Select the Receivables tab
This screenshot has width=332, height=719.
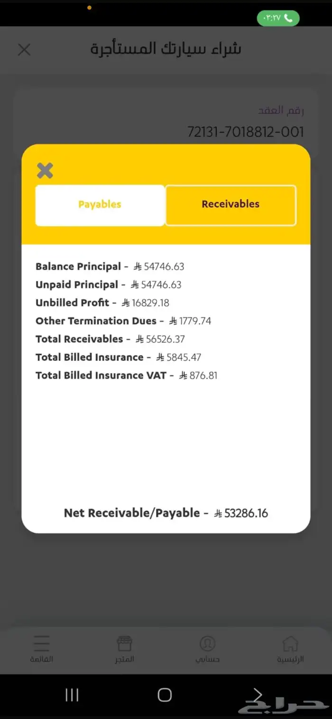pos(231,205)
